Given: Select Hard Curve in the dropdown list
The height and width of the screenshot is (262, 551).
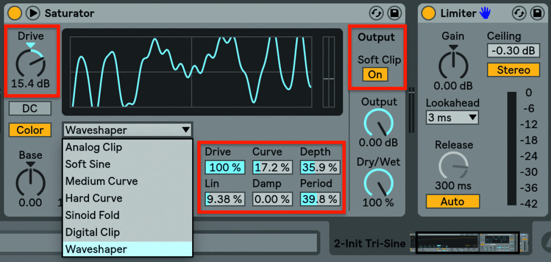Looking at the screenshot, I should pyautogui.click(x=128, y=198).
